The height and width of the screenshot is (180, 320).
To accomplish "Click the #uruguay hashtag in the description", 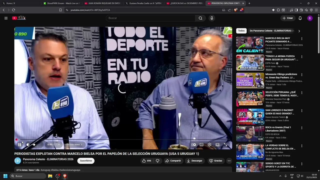I will [x=45, y=170].
